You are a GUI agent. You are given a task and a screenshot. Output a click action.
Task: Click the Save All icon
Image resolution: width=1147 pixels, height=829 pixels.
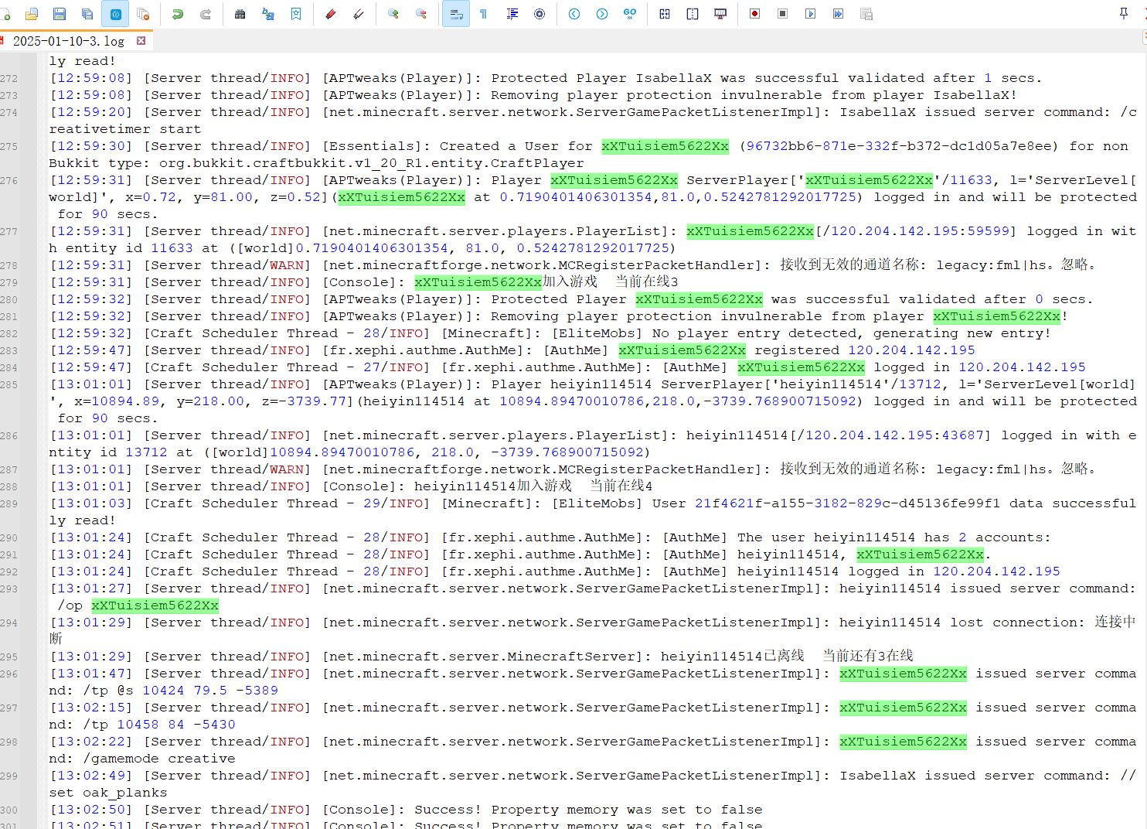pyautogui.click(x=87, y=14)
